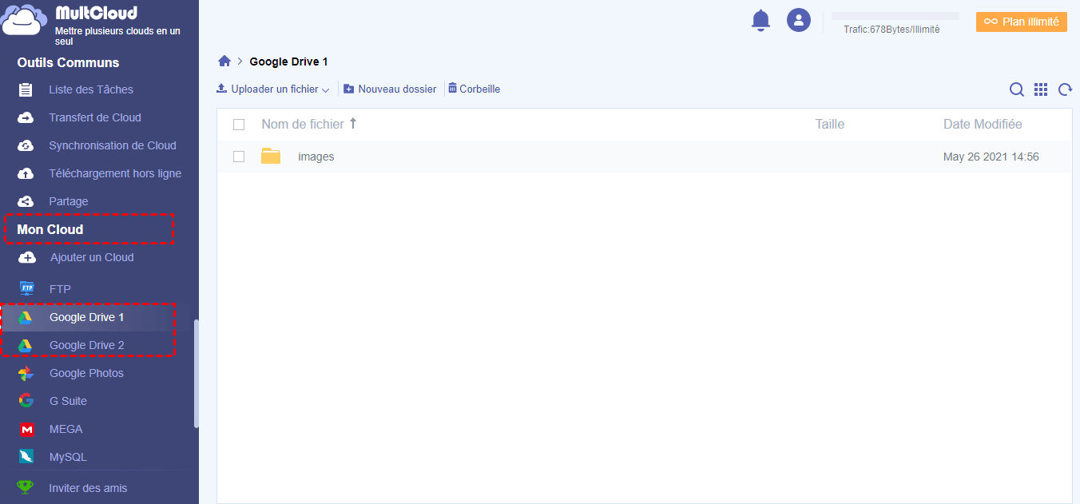Click the MySQL dolphin icon
1080x504 pixels.
click(26, 457)
